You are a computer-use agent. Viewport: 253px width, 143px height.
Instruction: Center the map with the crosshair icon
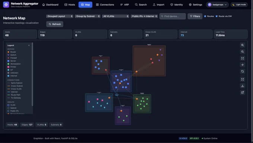click(242, 65)
